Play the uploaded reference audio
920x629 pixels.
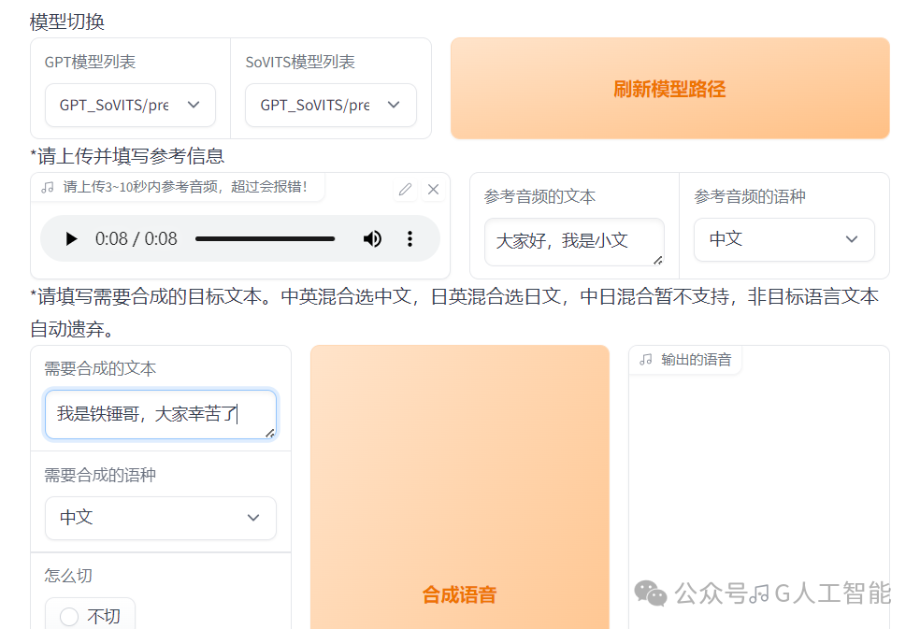coord(71,239)
